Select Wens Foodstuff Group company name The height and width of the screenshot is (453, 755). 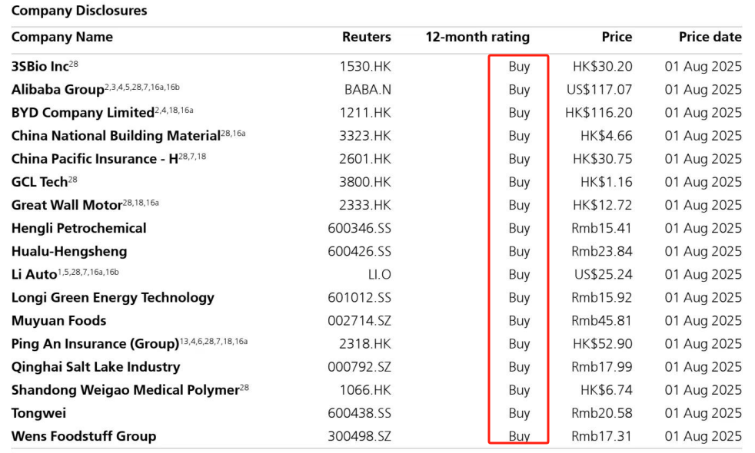(x=83, y=436)
